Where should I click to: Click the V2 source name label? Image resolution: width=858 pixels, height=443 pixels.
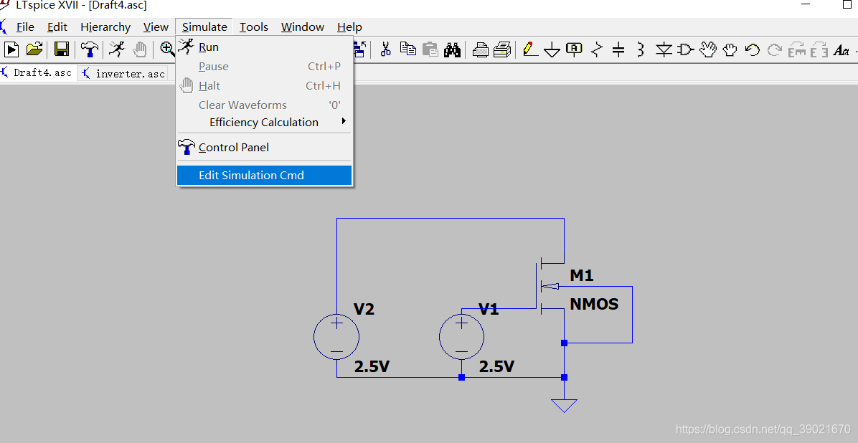364,309
